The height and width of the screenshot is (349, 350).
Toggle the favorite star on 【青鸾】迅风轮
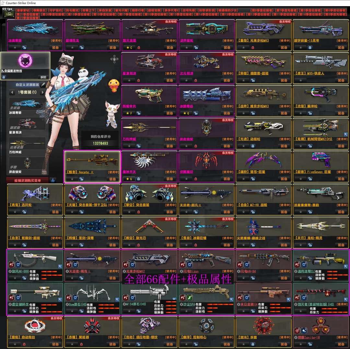tap(15, 212)
